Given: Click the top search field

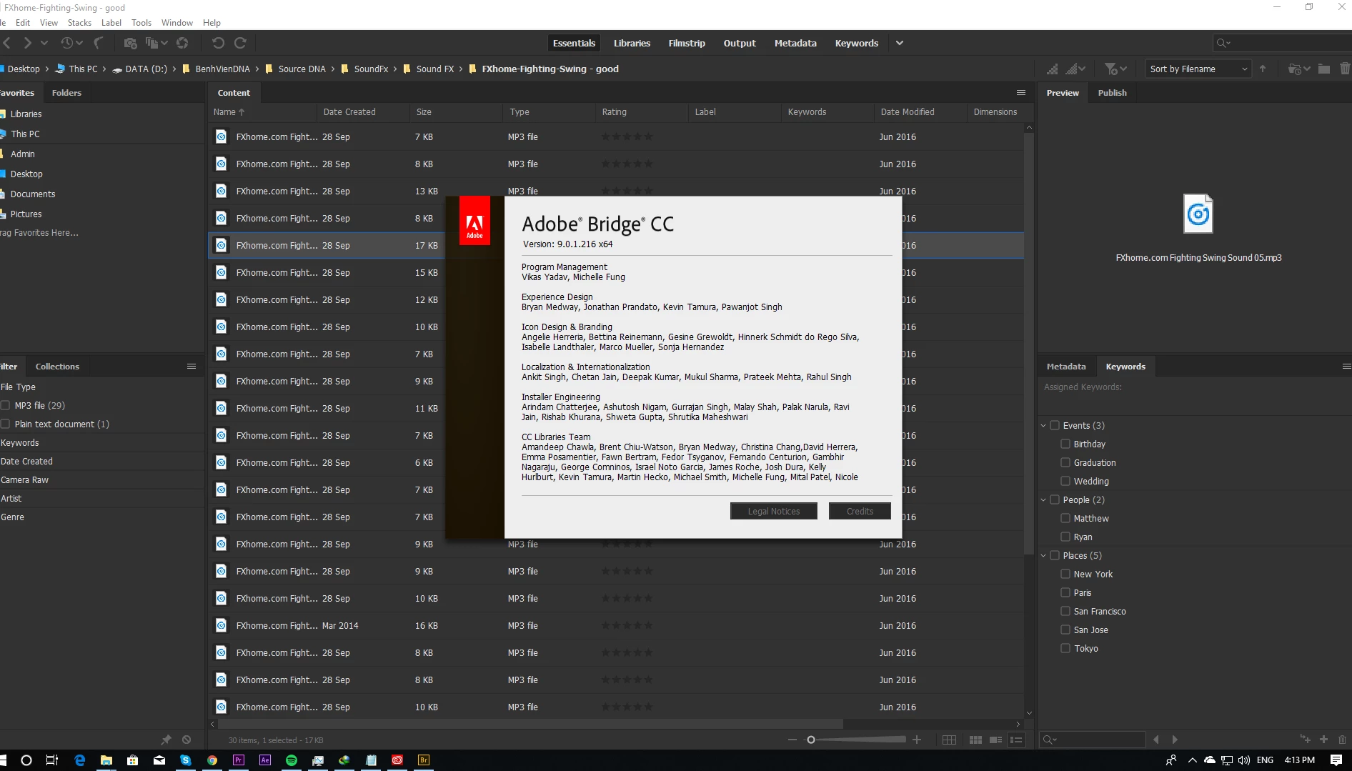Looking at the screenshot, I should point(1281,43).
